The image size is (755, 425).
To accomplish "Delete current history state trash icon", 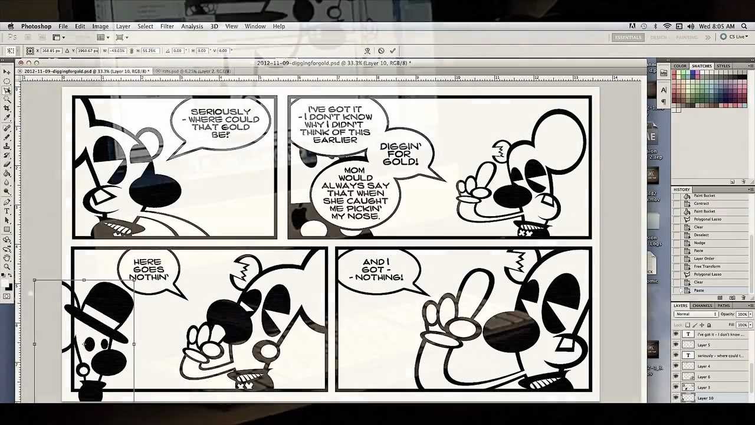I will click(x=743, y=297).
